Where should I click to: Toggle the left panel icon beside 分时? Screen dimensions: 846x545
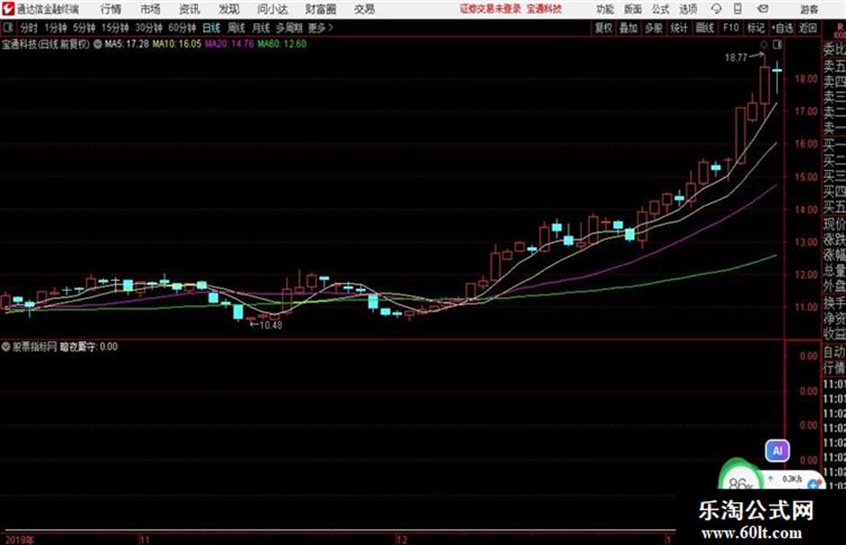coord(7,28)
